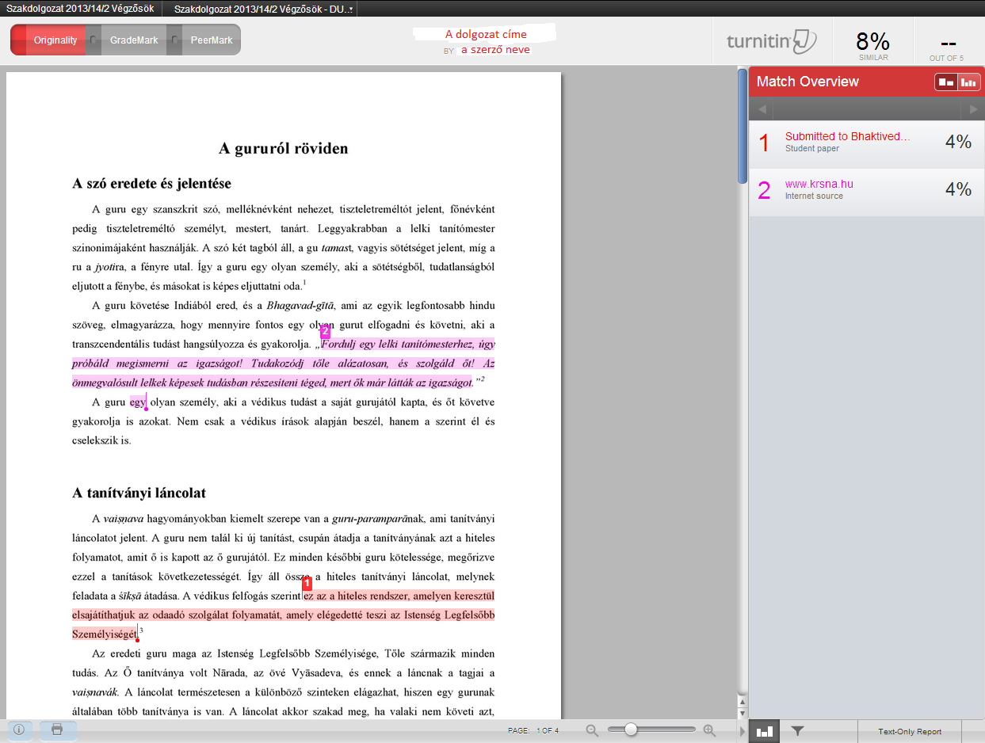Open the match overview bar-chart icon at bottom
This screenshot has height=743, width=985.
[x=765, y=731]
